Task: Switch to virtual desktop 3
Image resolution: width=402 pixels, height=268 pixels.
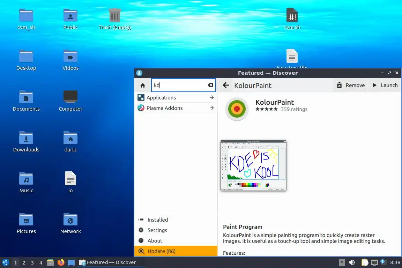Action: (32, 263)
